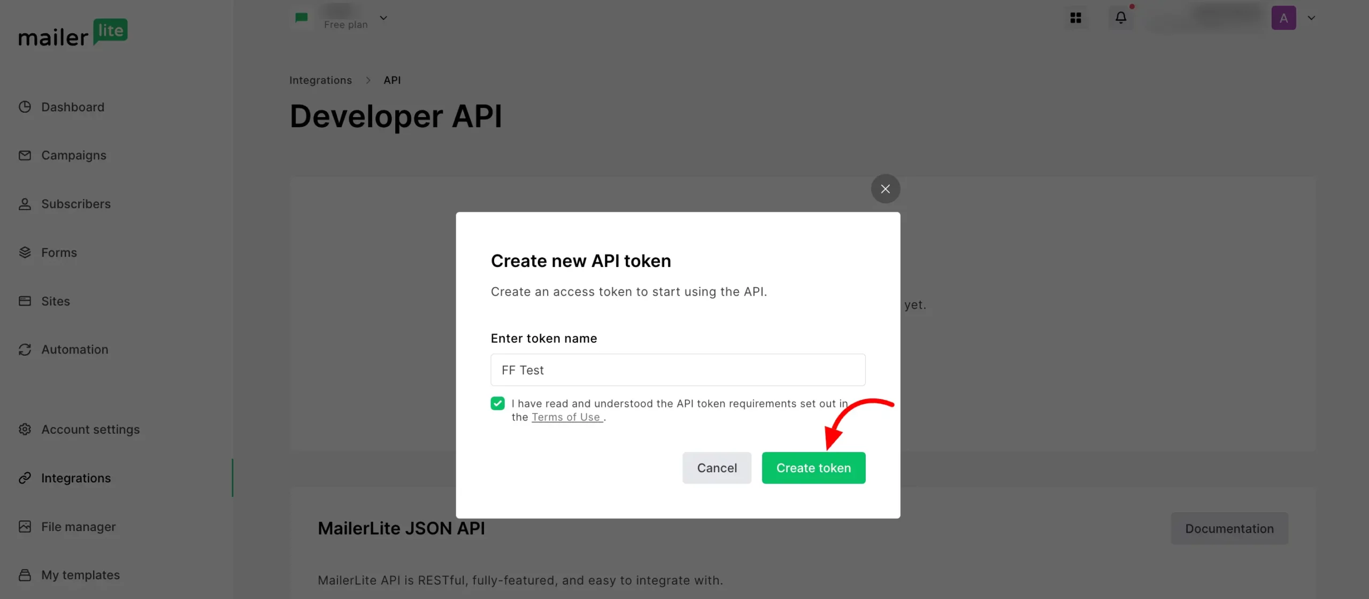Viewport: 1369px width, 599px height.
Task: Click the Subscribers person icon
Action: (25, 204)
